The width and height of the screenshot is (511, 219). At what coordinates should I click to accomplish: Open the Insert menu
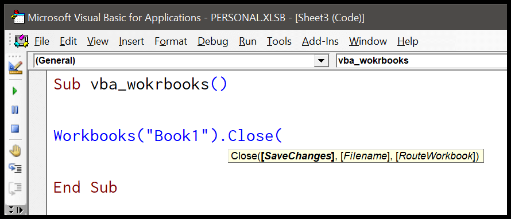point(131,41)
